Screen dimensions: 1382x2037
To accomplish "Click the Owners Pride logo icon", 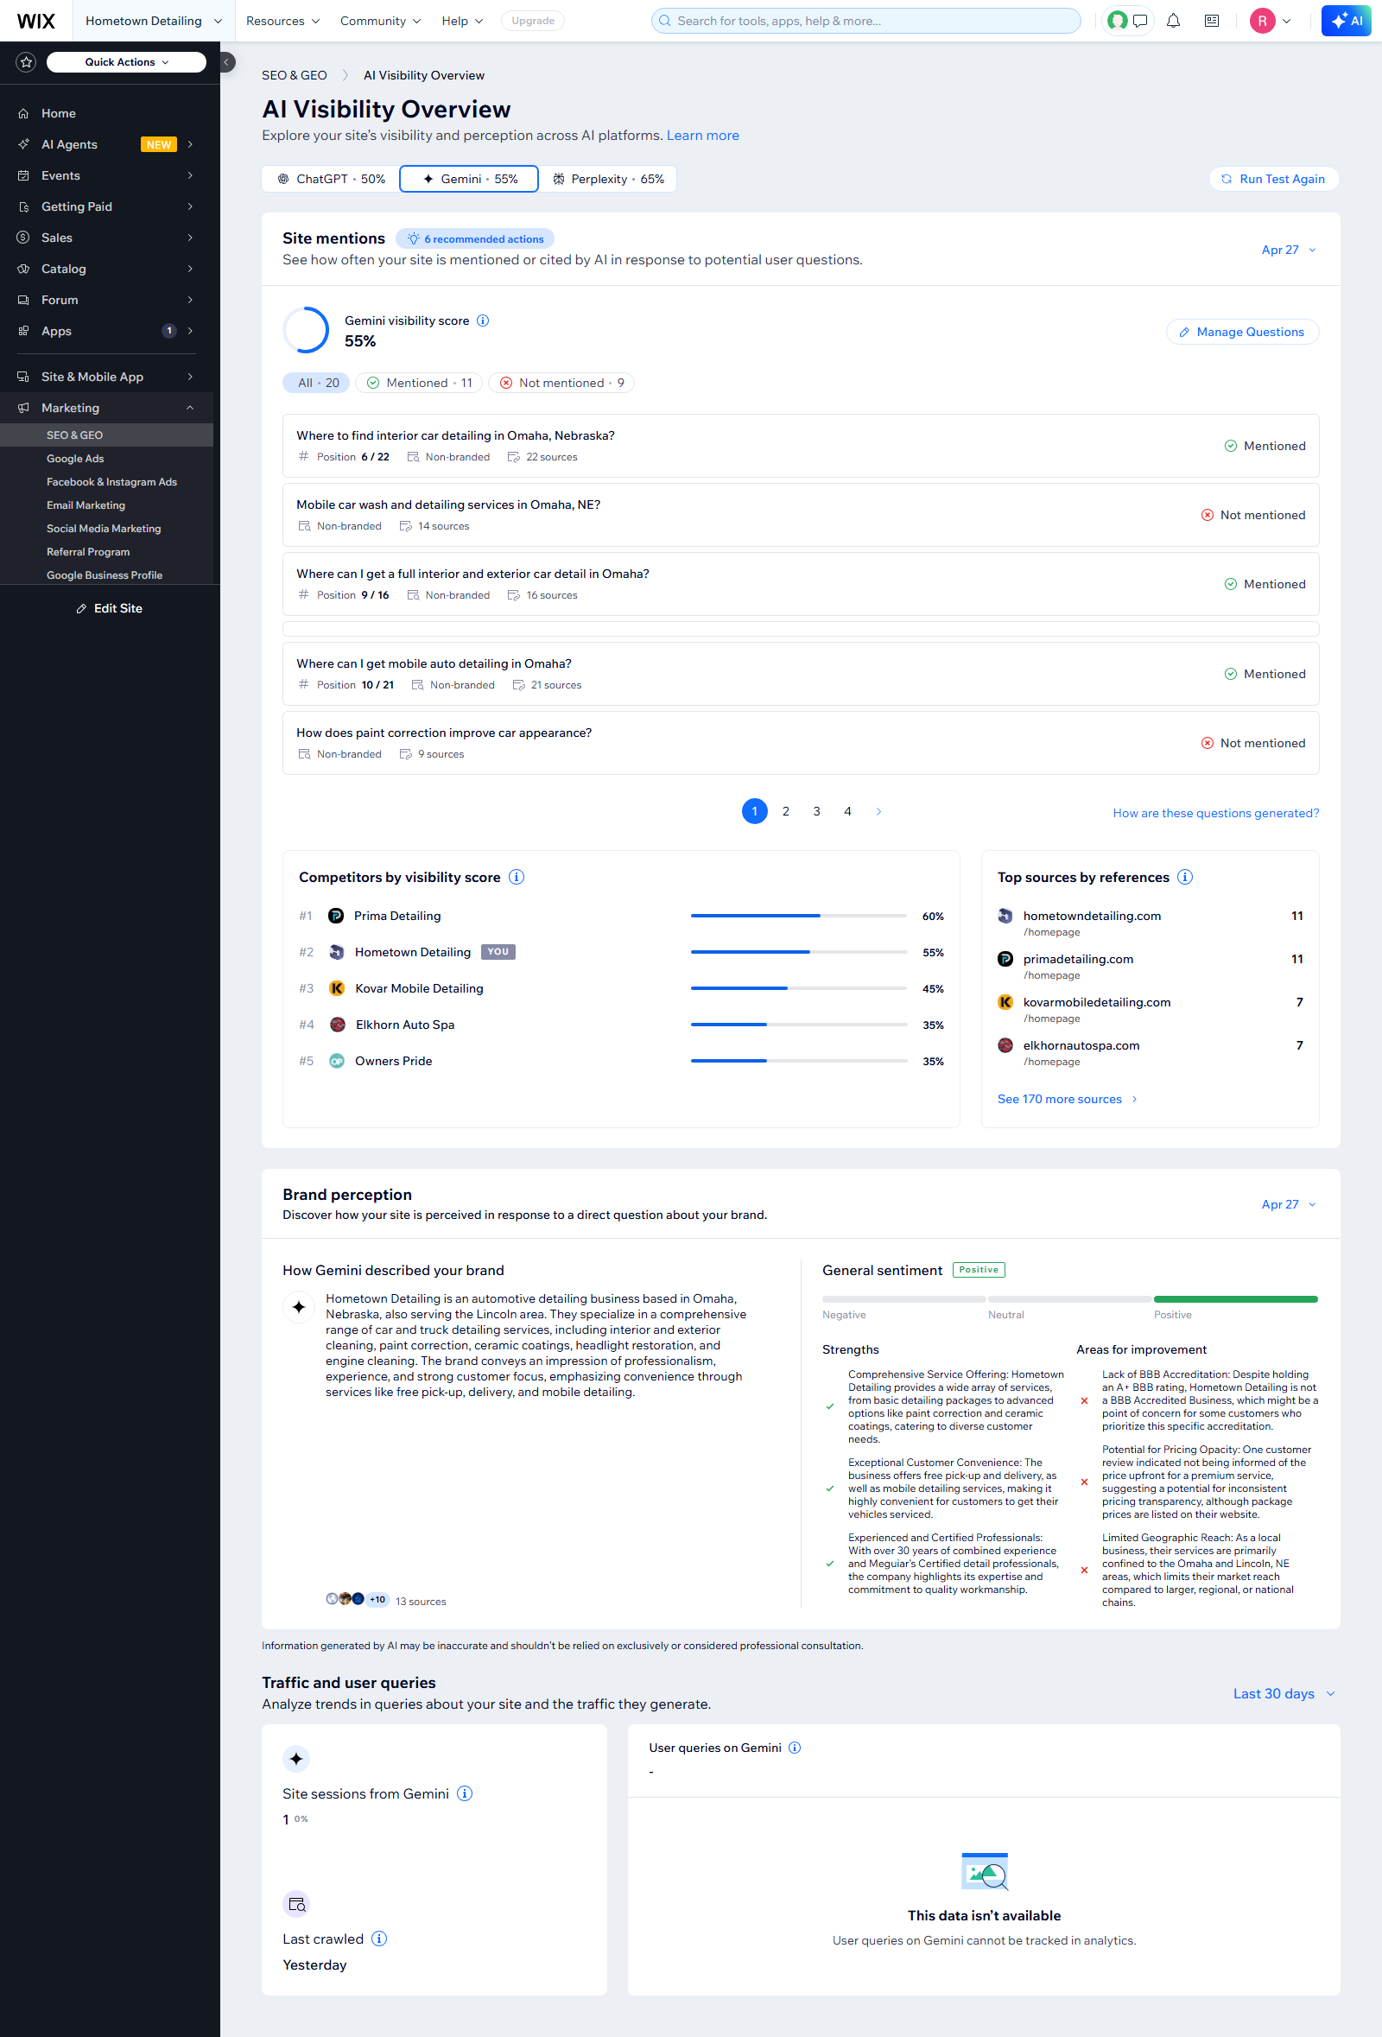I will point(337,1062).
